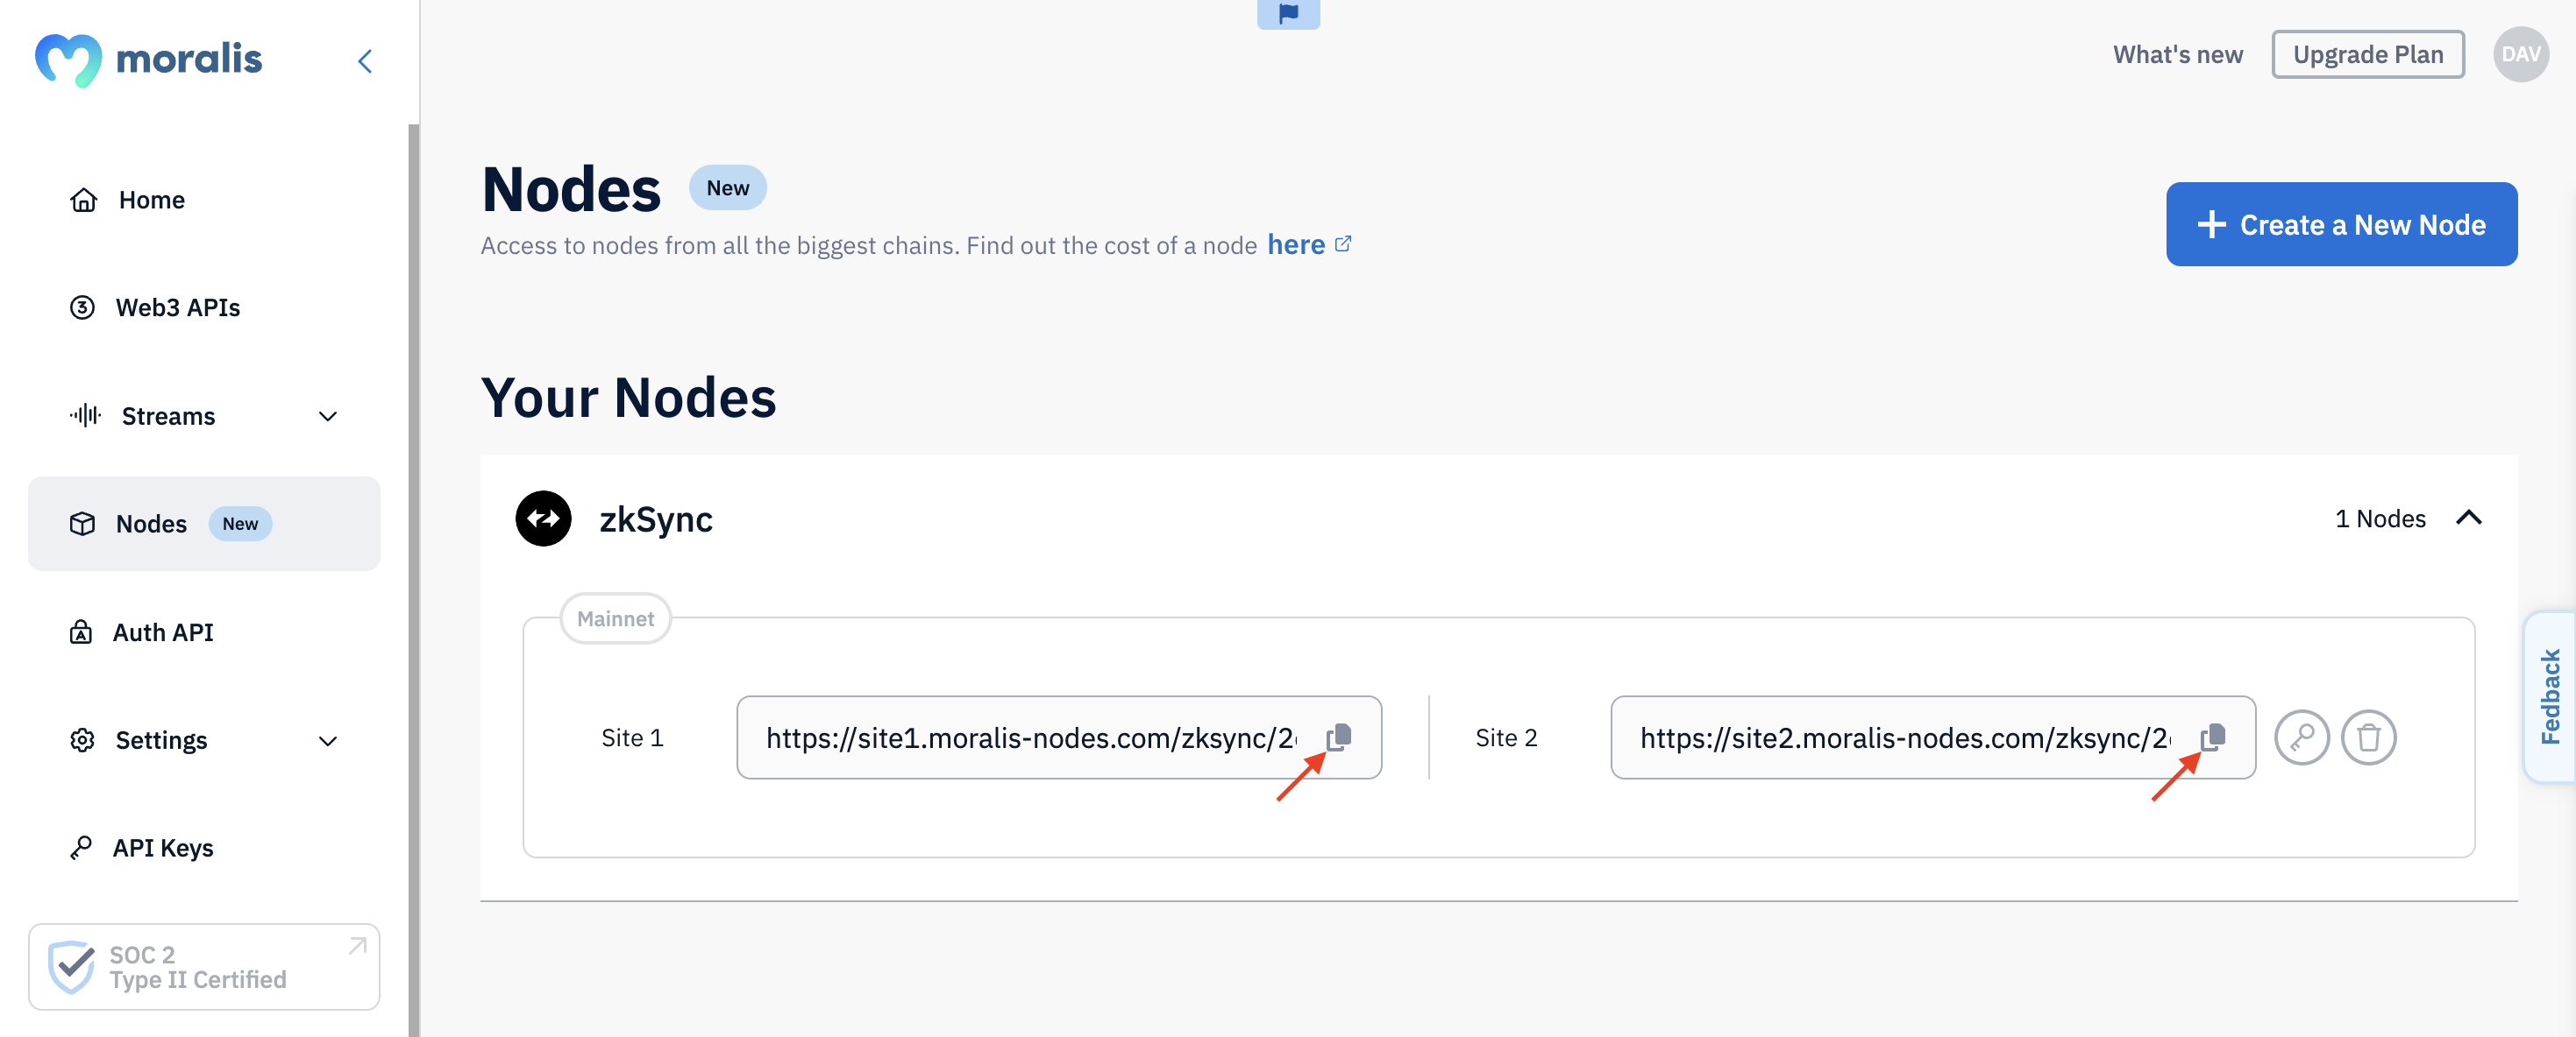This screenshot has width=2576, height=1037.
Task: Click the key icon next to Site 2
Action: [x=2301, y=737]
